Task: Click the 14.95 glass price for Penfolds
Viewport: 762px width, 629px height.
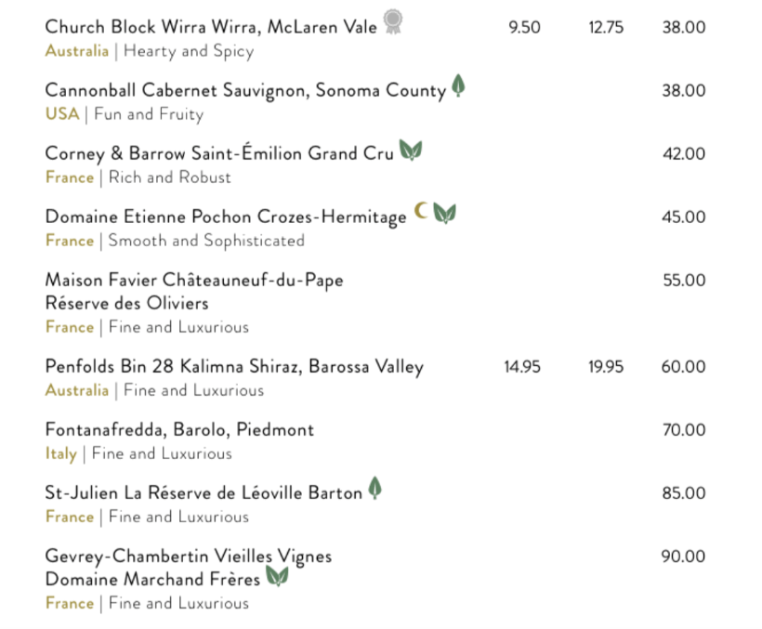Action: (x=522, y=367)
